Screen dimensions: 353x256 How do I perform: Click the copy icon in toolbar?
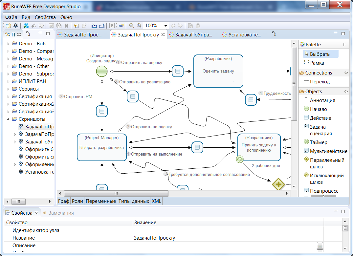coord(190,26)
